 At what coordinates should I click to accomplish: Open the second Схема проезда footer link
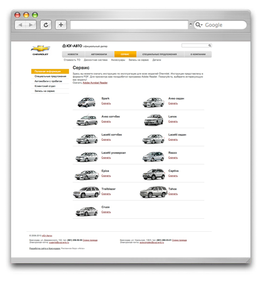pos(179,240)
